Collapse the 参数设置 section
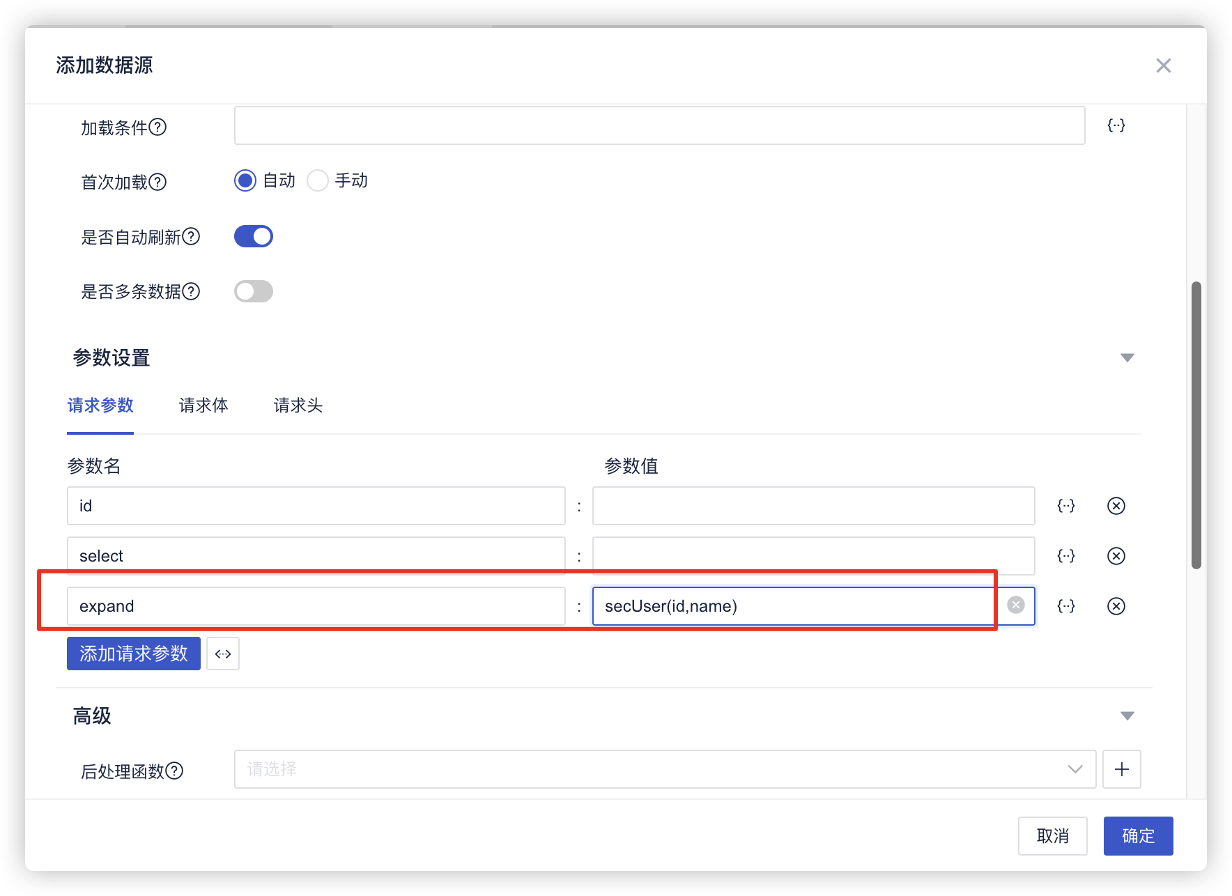1232x896 pixels. click(1127, 358)
